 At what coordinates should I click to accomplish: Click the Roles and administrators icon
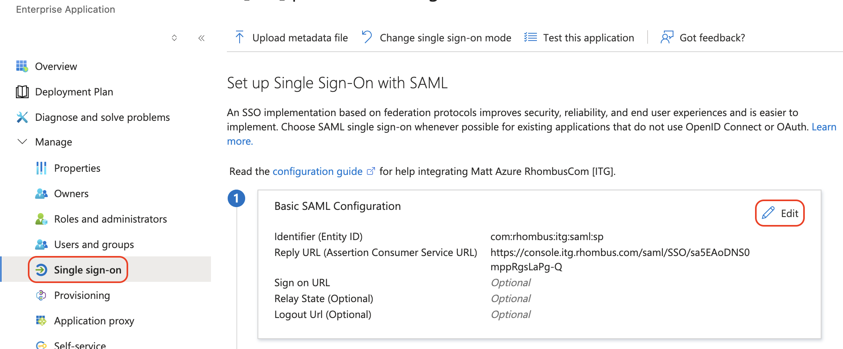click(41, 219)
